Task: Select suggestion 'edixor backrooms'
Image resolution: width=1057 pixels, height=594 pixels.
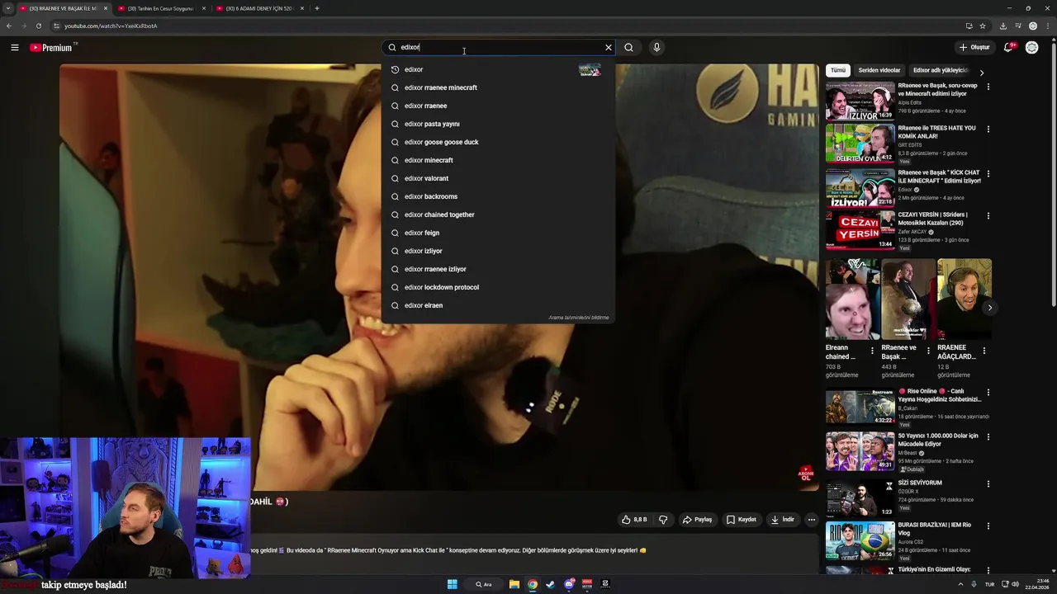Action: coord(498,196)
